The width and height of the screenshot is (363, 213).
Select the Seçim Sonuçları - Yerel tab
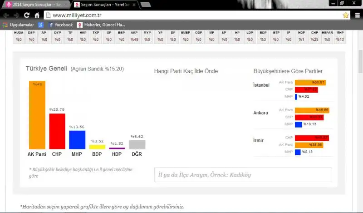(x=102, y=5)
